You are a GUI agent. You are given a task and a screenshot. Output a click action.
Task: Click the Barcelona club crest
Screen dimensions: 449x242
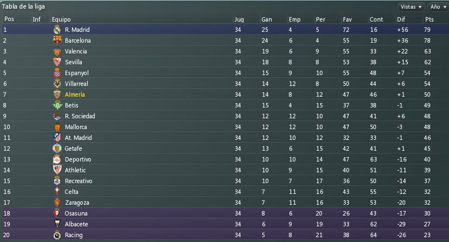(x=57, y=41)
